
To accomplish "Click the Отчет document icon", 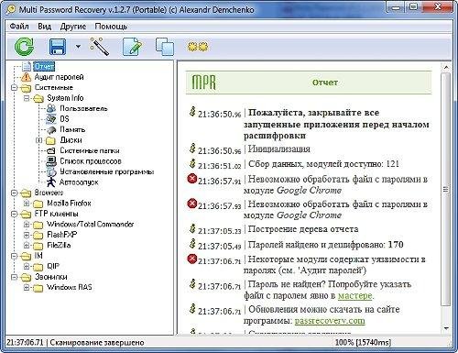I will tap(27, 66).
